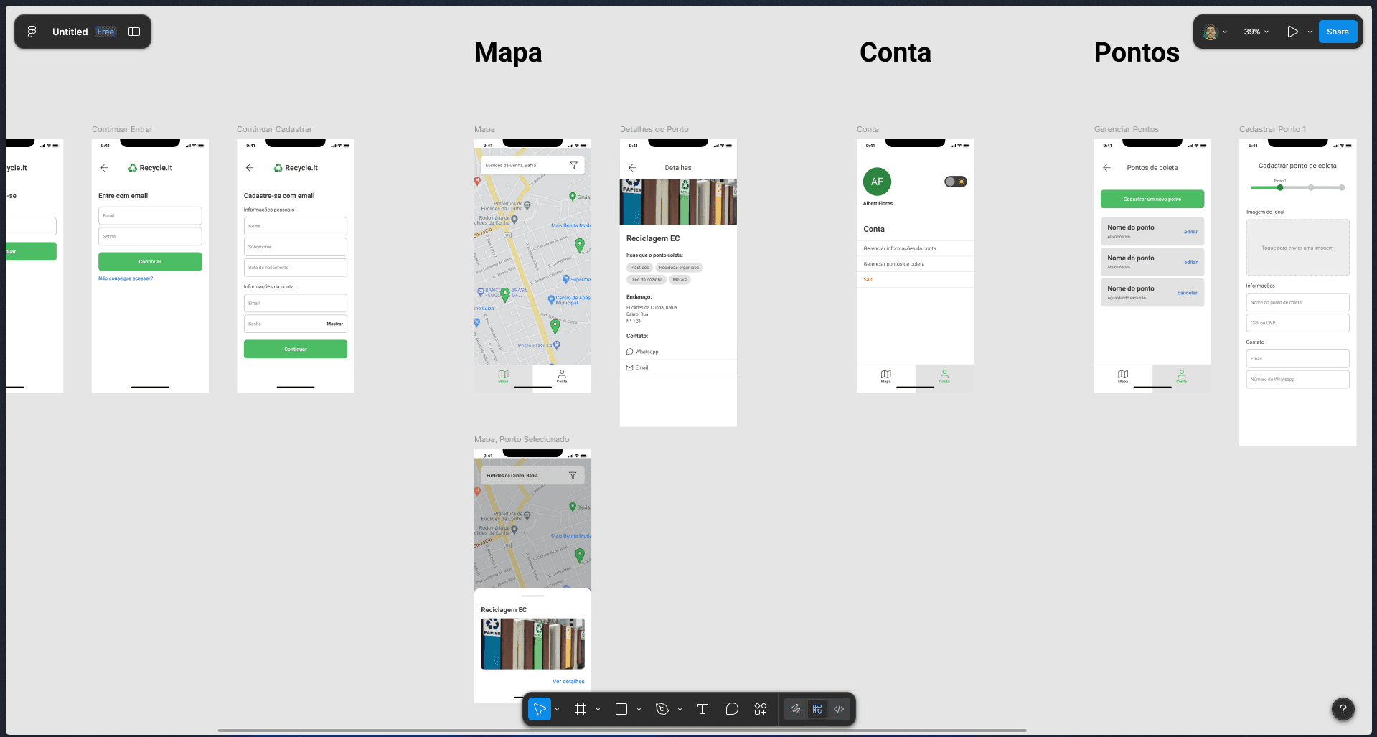Viewport: 1377px width, 737px height.
Task: Click the Untitled file name
Action: point(70,32)
